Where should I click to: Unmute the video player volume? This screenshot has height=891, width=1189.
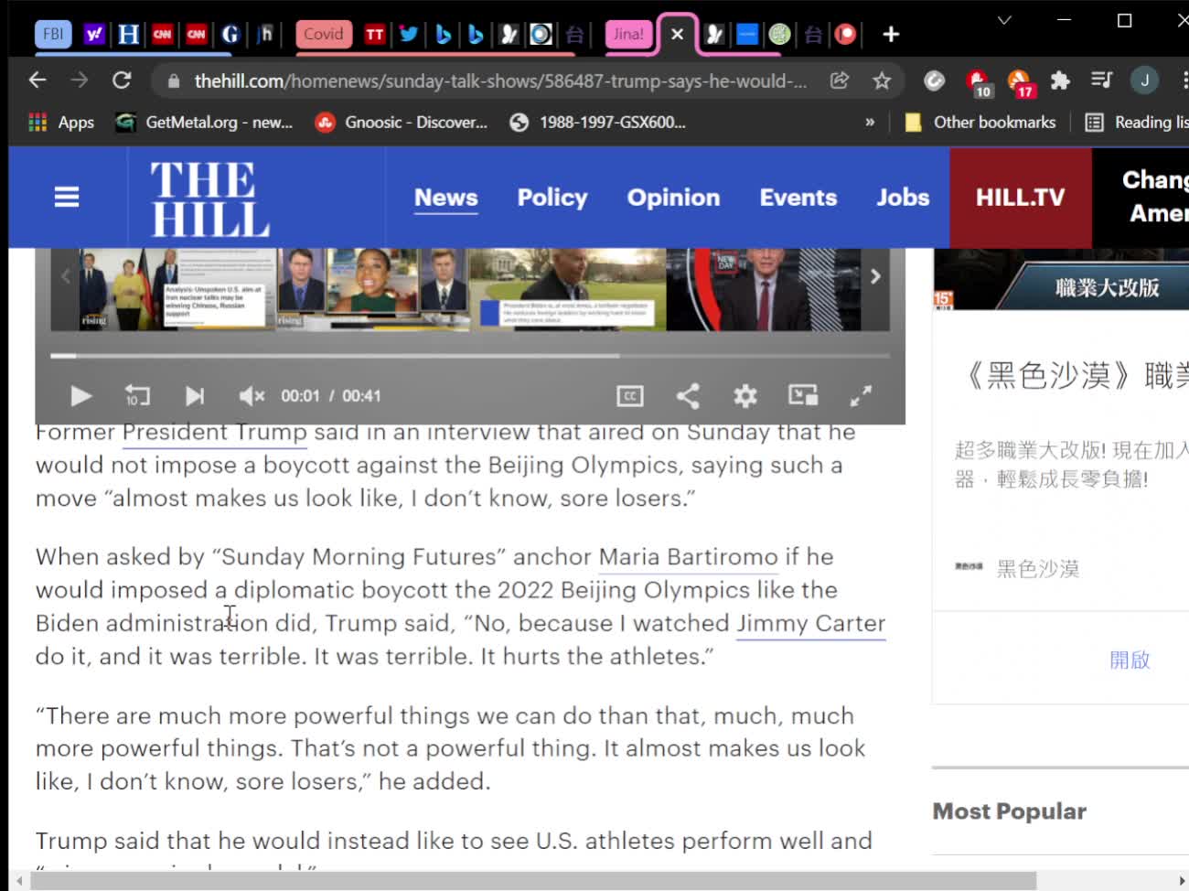[x=252, y=396]
